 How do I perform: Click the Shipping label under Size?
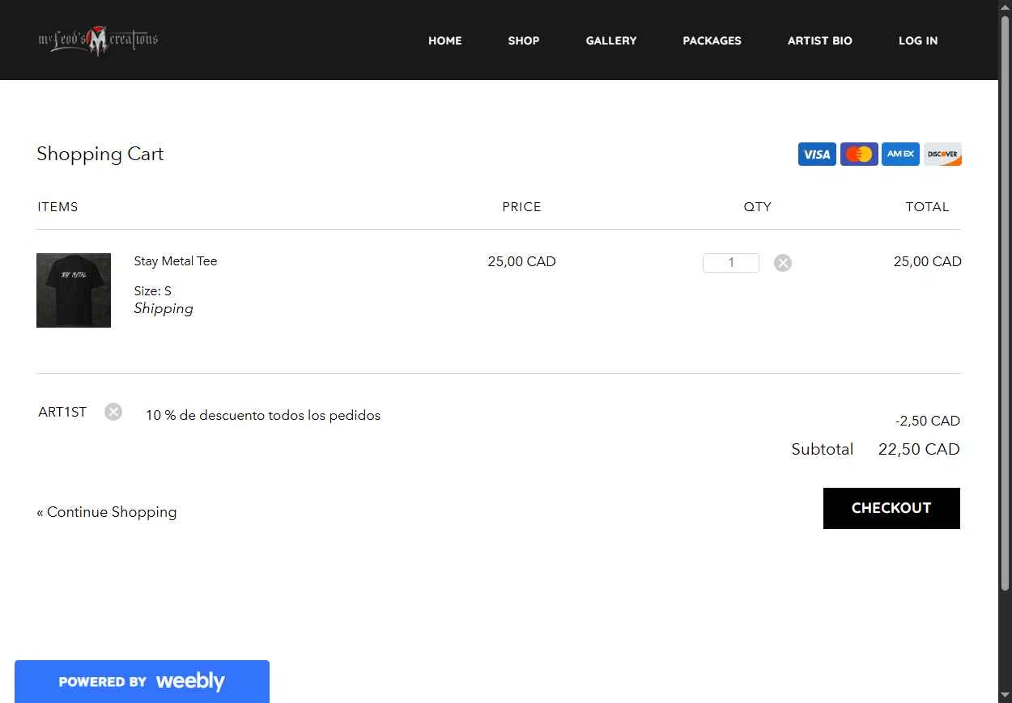click(x=164, y=308)
